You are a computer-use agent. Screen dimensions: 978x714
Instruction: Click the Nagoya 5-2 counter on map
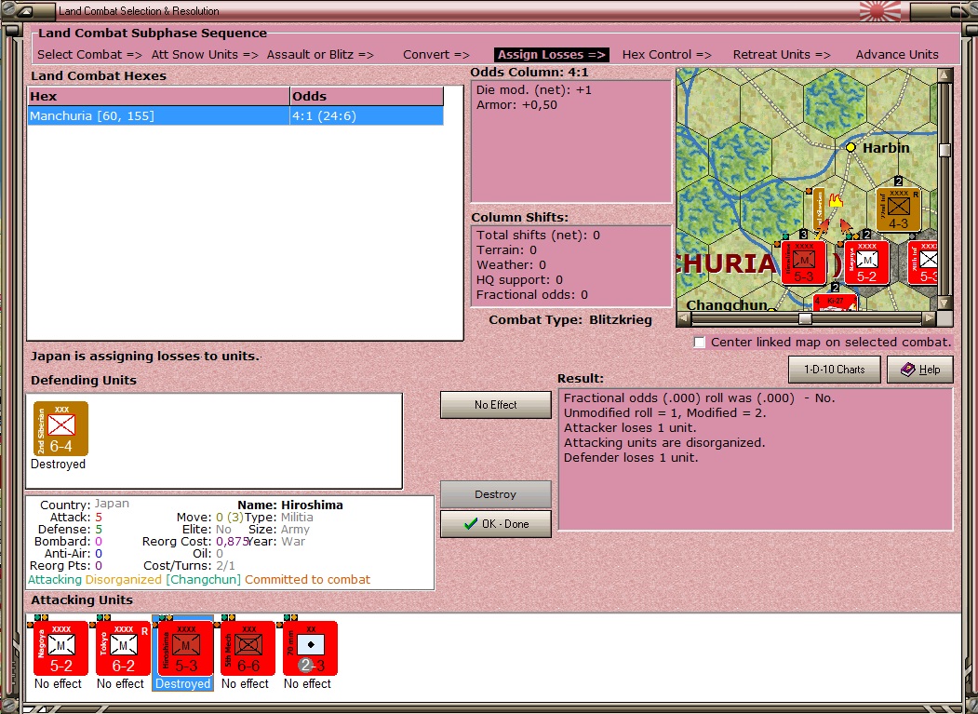click(x=866, y=263)
